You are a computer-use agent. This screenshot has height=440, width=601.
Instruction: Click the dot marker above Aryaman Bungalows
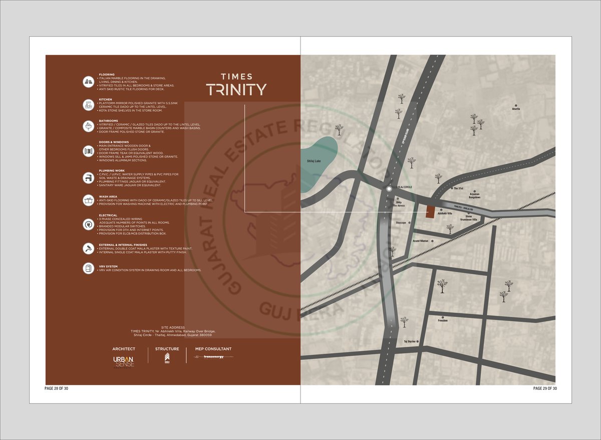[x=474, y=190]
